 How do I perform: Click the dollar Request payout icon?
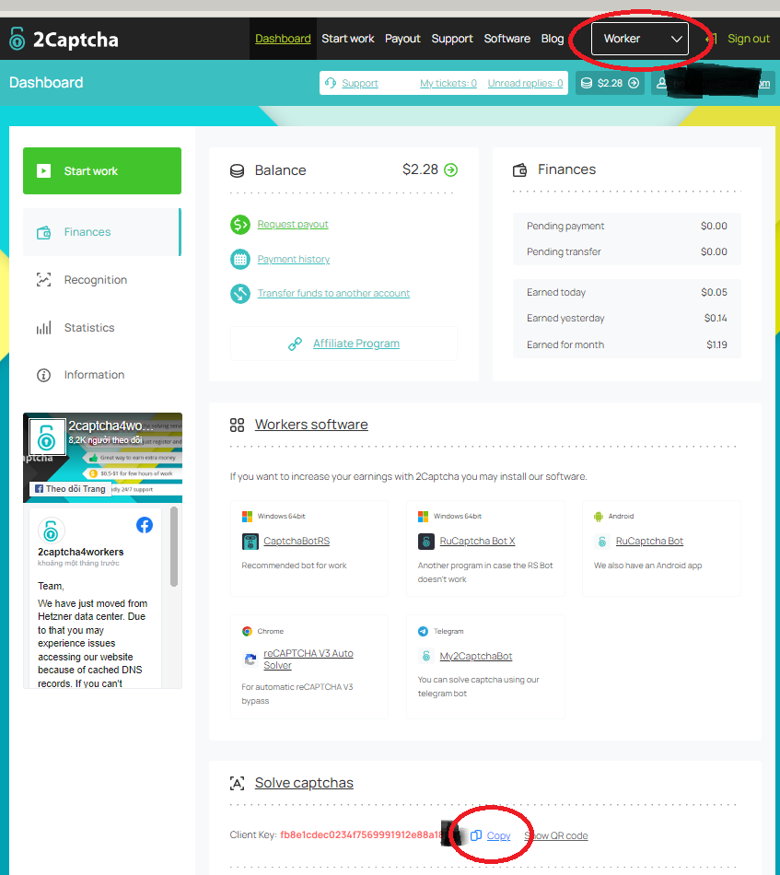pyautogui.click(x=240, y=225)
